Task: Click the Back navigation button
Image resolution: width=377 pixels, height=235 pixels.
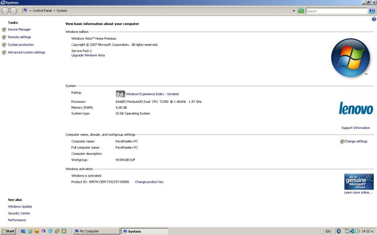Action: point(5,11)
